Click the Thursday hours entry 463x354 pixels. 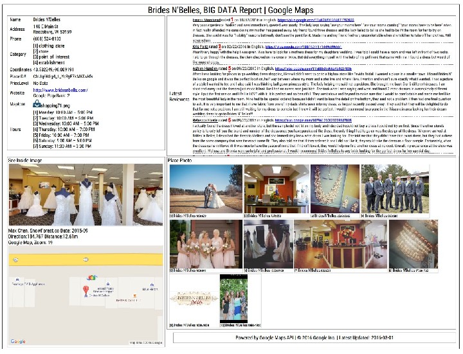tap(64, 129)
